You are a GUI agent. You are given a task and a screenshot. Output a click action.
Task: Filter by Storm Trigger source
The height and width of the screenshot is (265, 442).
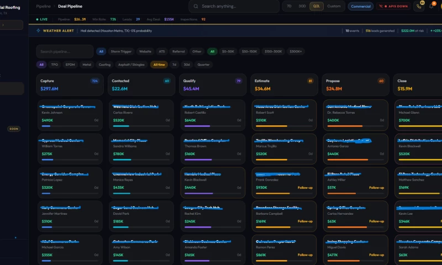click(x=121, y=51)
